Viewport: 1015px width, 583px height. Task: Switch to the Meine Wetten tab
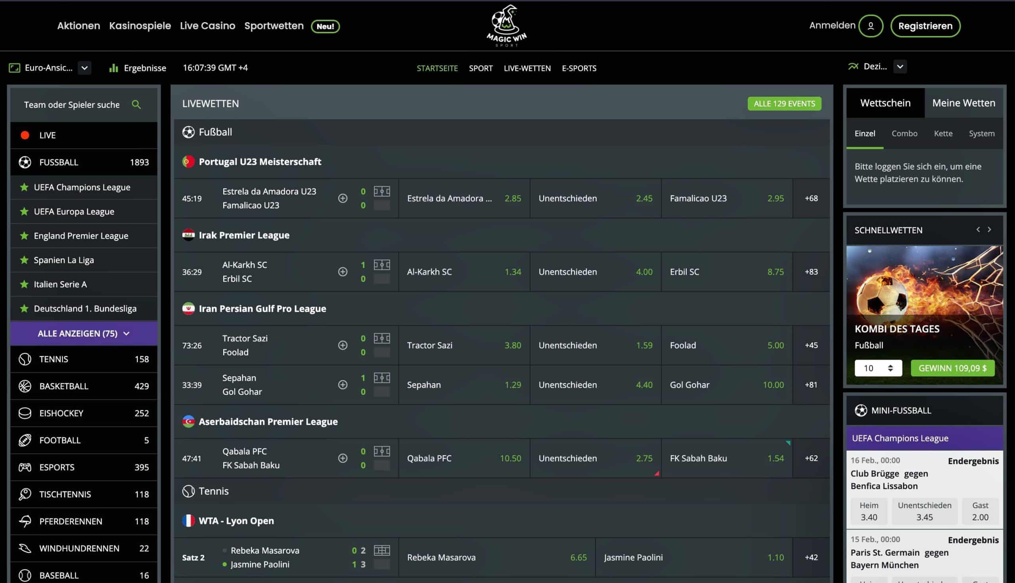click(964, 103)
